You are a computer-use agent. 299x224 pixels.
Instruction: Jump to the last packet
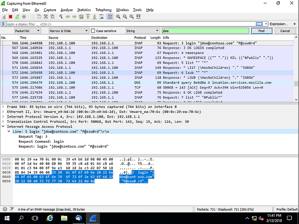point(95,17)
